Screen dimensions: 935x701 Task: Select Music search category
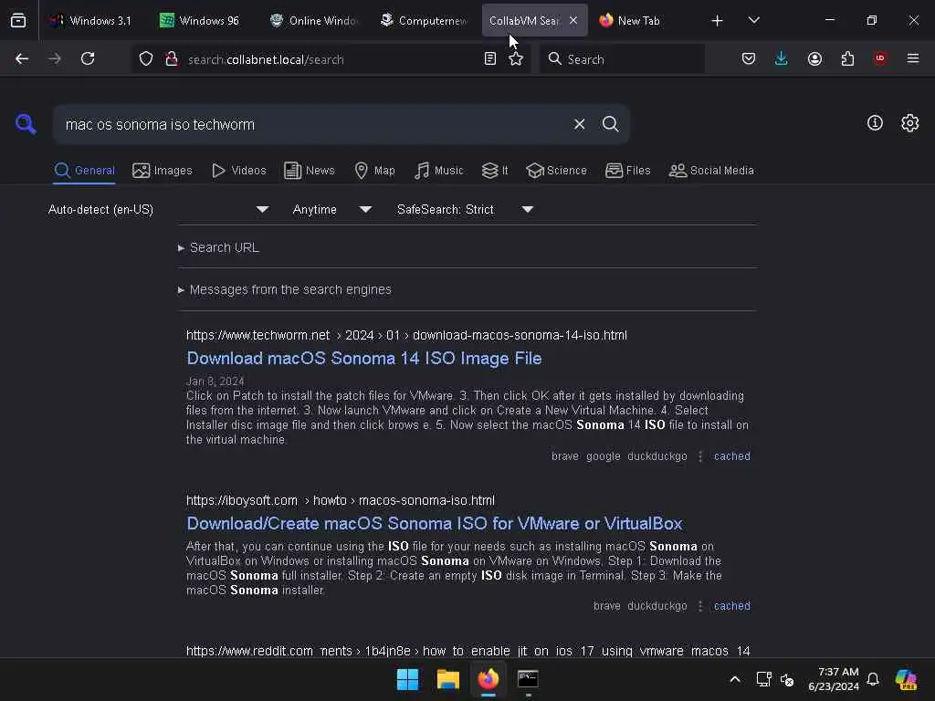(439, 171)
